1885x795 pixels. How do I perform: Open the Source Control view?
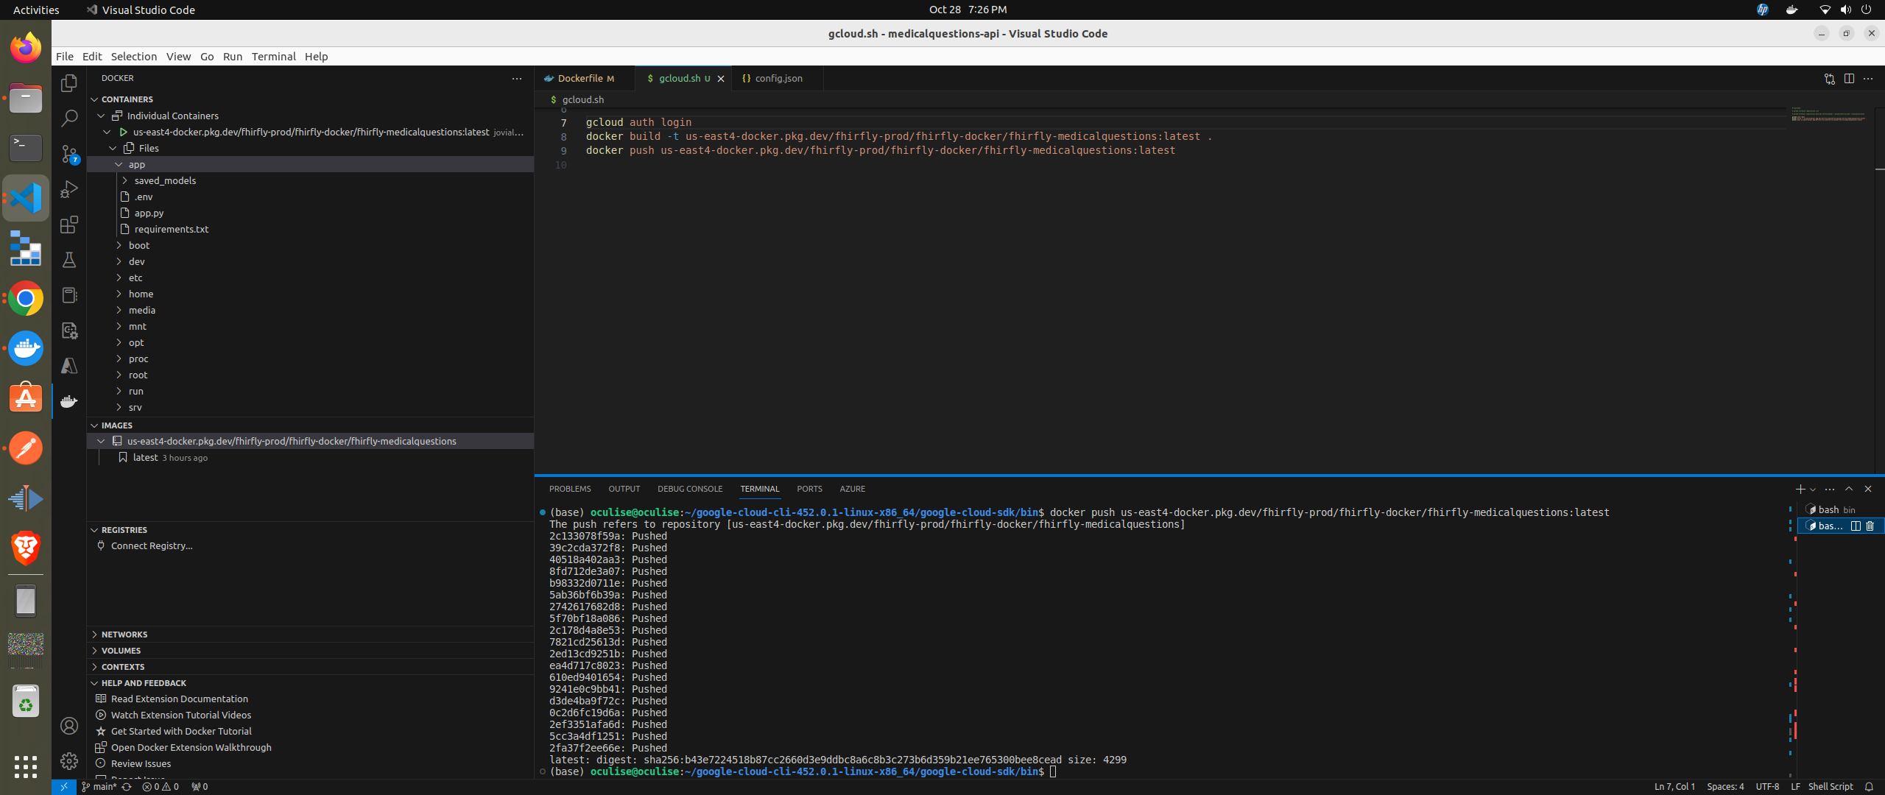coord(69,154)
